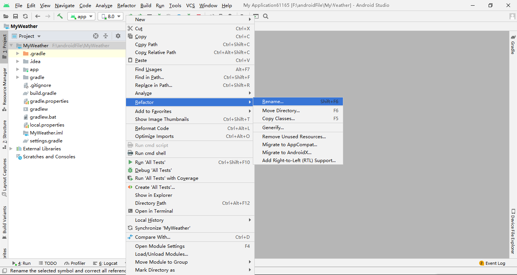Open the 8.0 device selector dropdown
This screenshot has width=517, height=275.
(x=111, y=16)
